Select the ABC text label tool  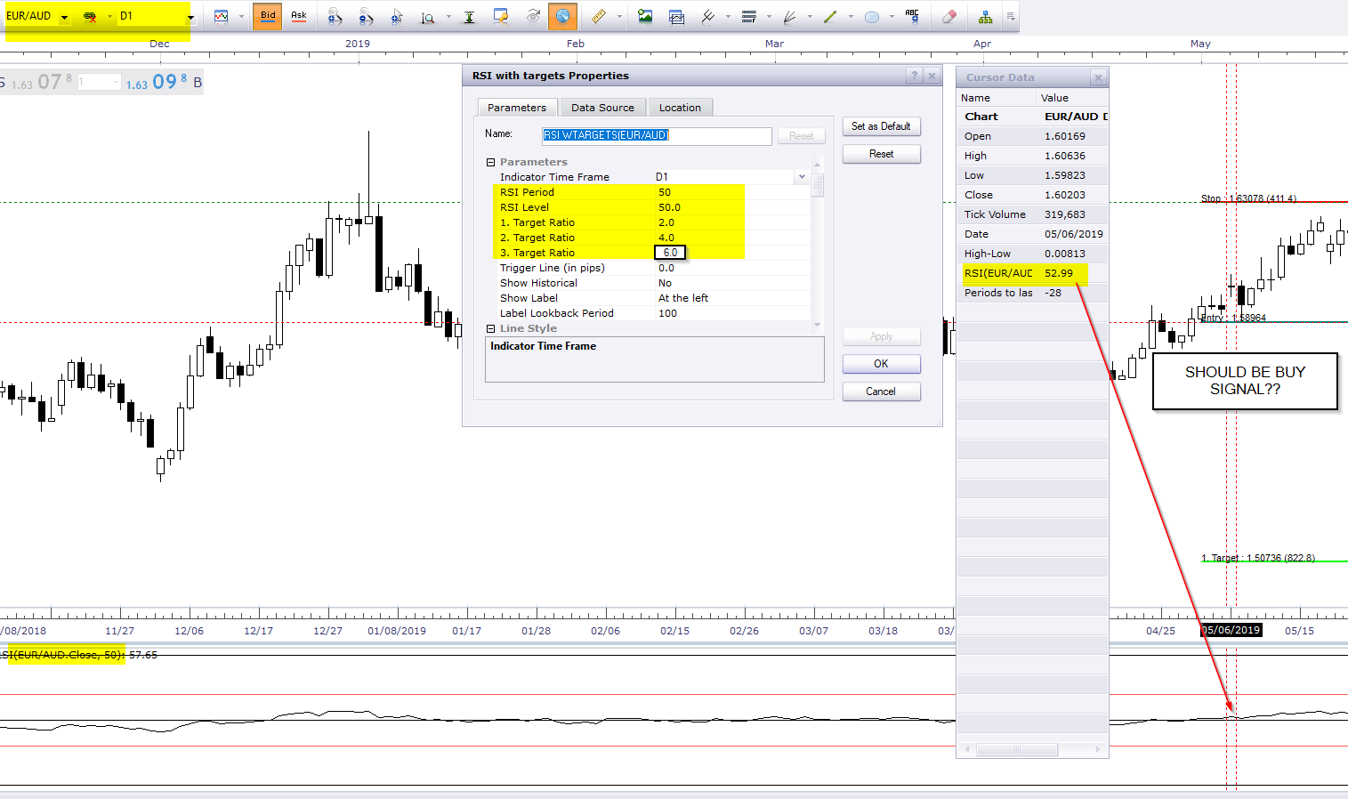(x=912, y=16)
